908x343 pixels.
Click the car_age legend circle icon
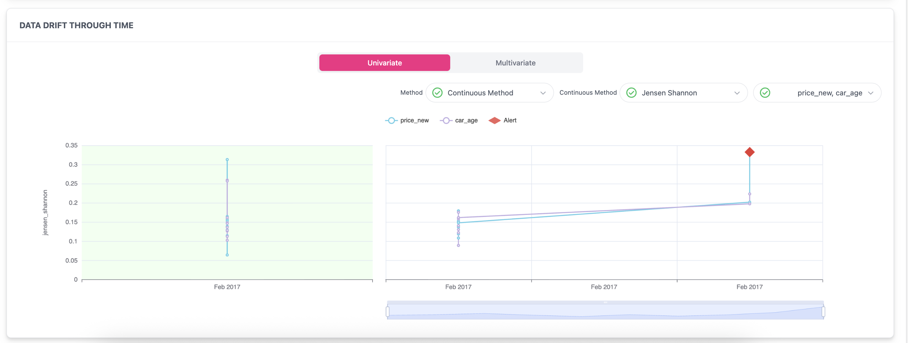446,121
